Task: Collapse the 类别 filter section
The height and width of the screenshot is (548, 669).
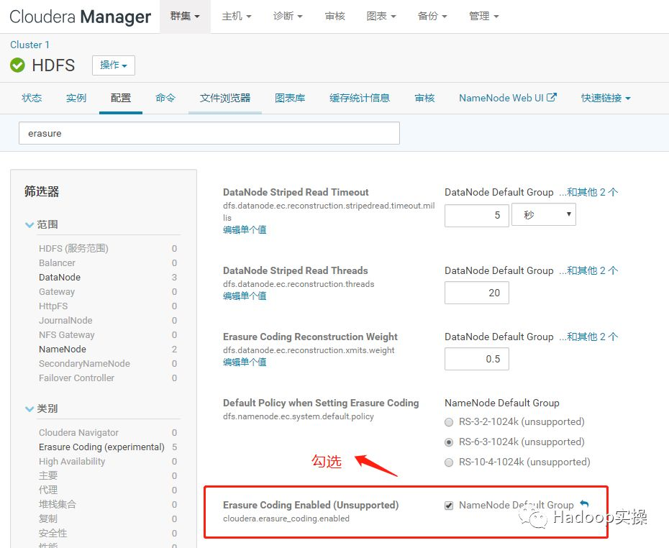Action: [42, 408]
